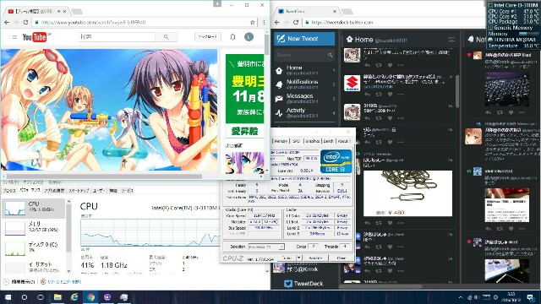541x304 pixels.
Task: Click into the TweetDeck Search box
Action: point(300,55)
